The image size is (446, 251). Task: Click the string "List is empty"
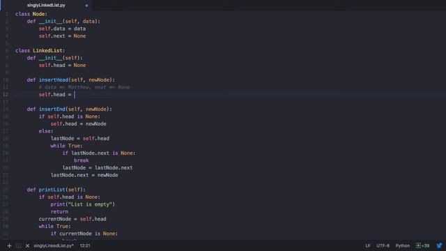(x=90, y=204)
